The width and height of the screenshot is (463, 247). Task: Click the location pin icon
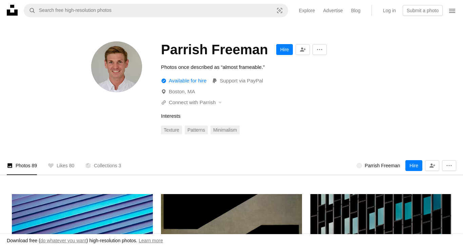tap(164, 92)
